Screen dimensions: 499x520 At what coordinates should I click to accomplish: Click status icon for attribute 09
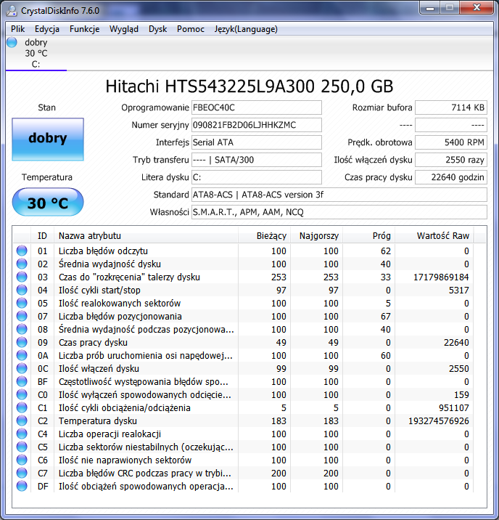click(x=22, y=342)
